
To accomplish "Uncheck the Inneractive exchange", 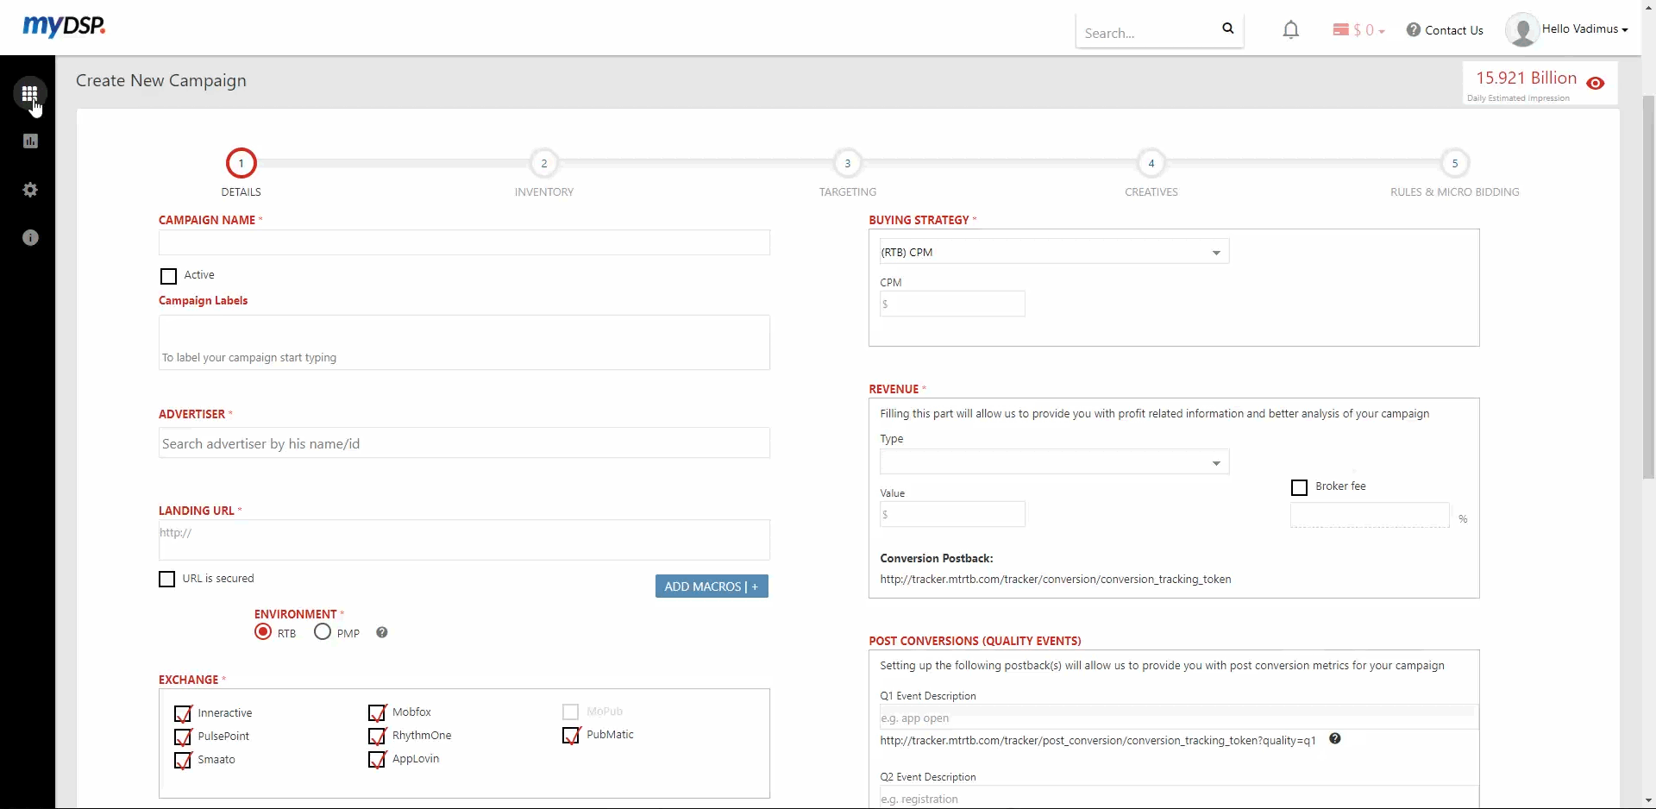I will point(183,713).
